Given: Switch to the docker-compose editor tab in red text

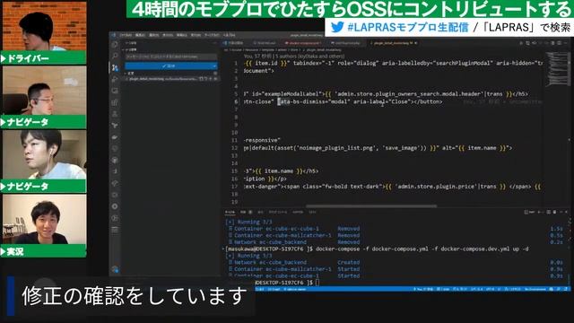Looking at the screenshot, I should click(303, 43).
